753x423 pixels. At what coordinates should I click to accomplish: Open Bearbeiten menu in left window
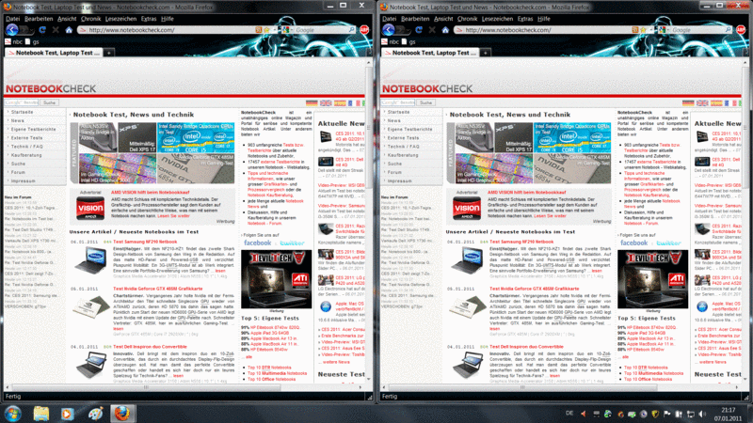[39, 19]
